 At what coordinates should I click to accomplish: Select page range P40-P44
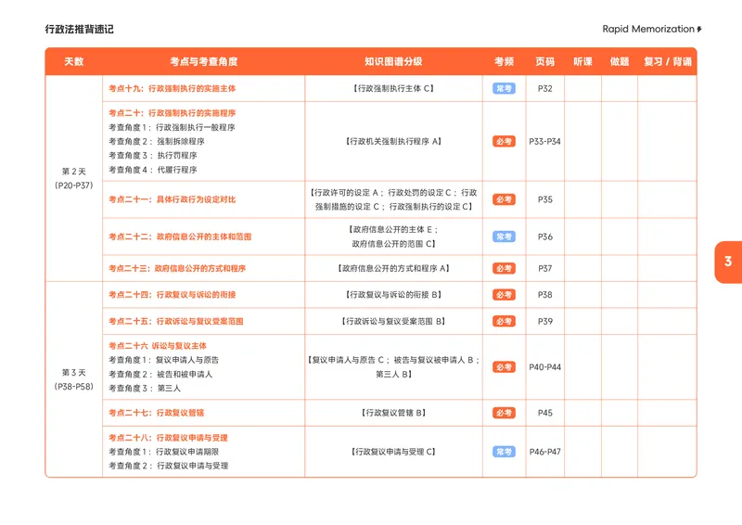544,367
